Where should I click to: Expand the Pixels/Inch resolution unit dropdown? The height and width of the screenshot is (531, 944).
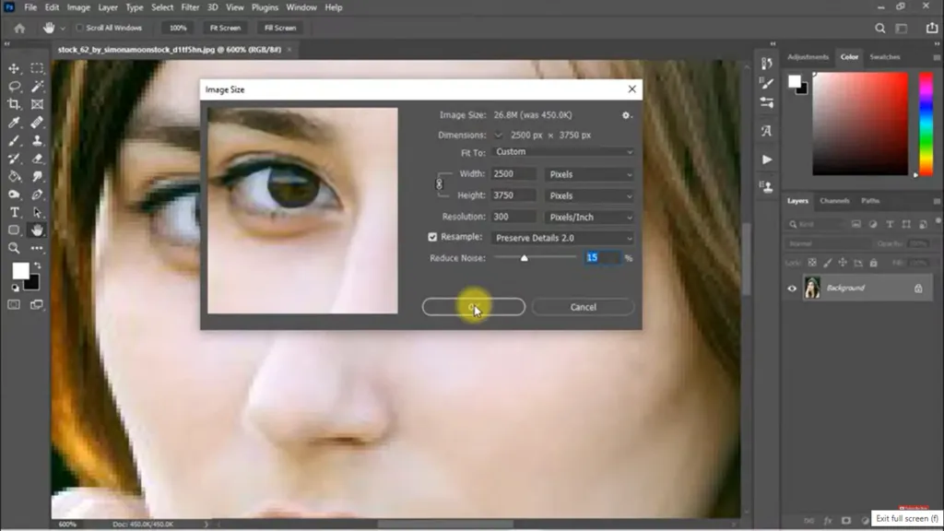pos(590,218)
